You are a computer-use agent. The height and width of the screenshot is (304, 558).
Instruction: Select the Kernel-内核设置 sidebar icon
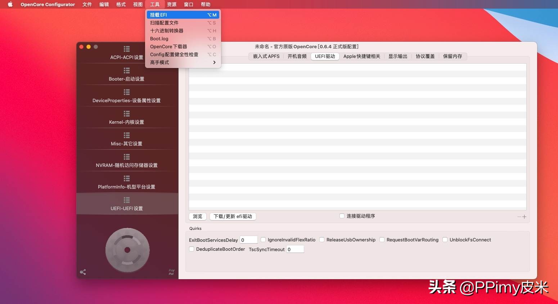point(127,118)
